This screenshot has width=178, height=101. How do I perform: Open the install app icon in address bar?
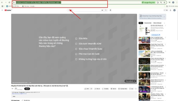coord(158,2)
